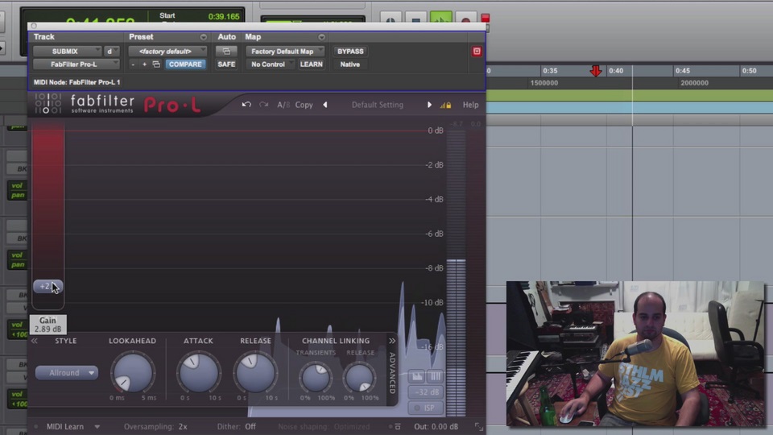Open the Allround style dropdown
The image size is (773, 435).
click(67, 373)
